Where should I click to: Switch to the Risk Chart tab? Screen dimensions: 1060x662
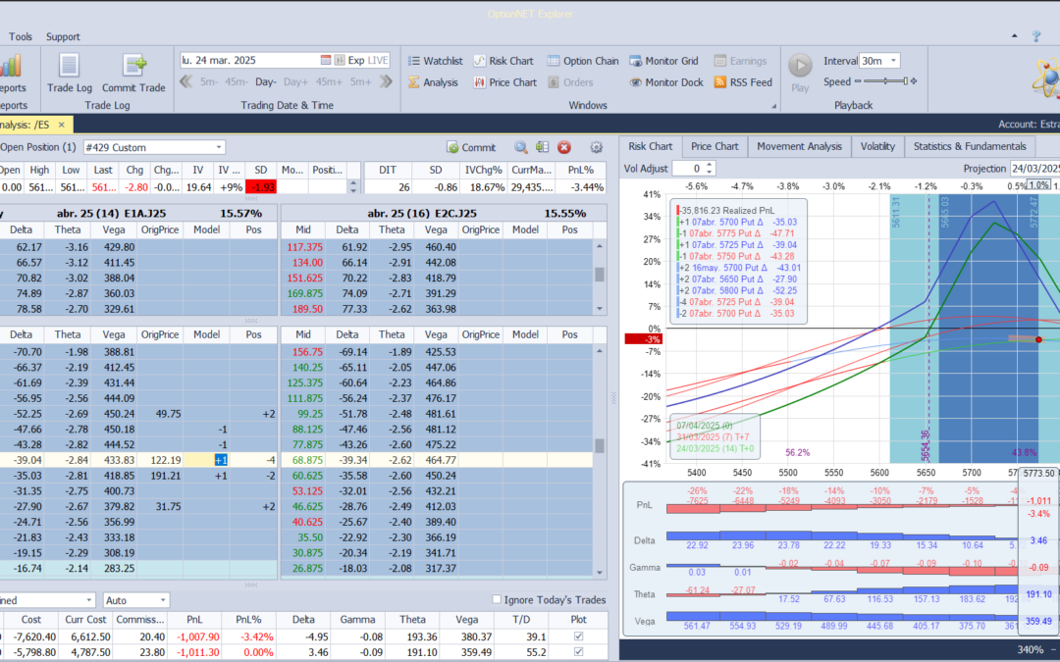651,146
